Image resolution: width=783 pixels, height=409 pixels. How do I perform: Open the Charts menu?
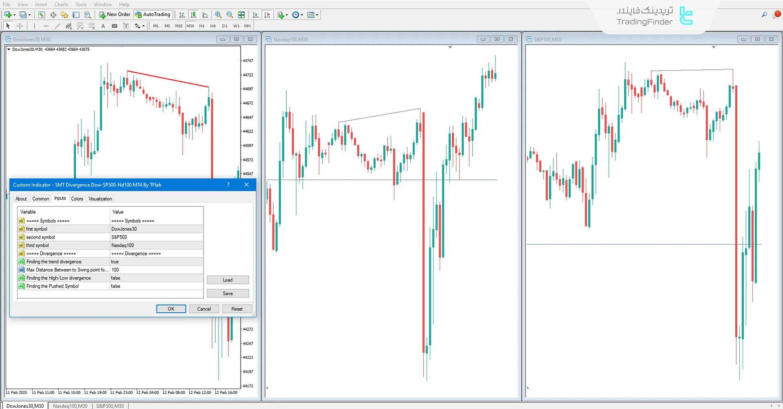(x=61, y=4)
